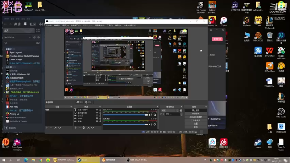The image size is (290, 163).
Task: Toggle visibility of the text (GDI+) source
Action: (x=97, y=110)
